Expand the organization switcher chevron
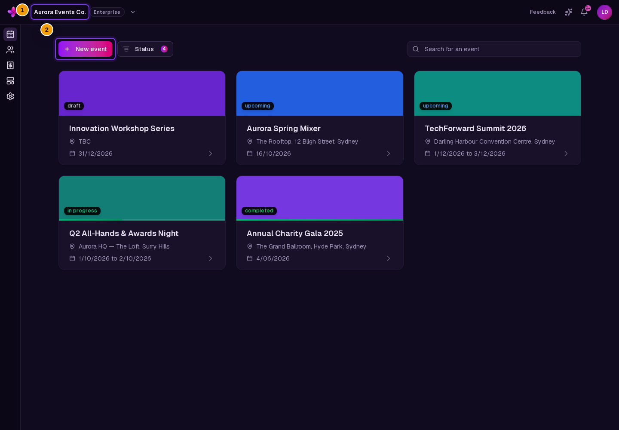 (133, 12)
